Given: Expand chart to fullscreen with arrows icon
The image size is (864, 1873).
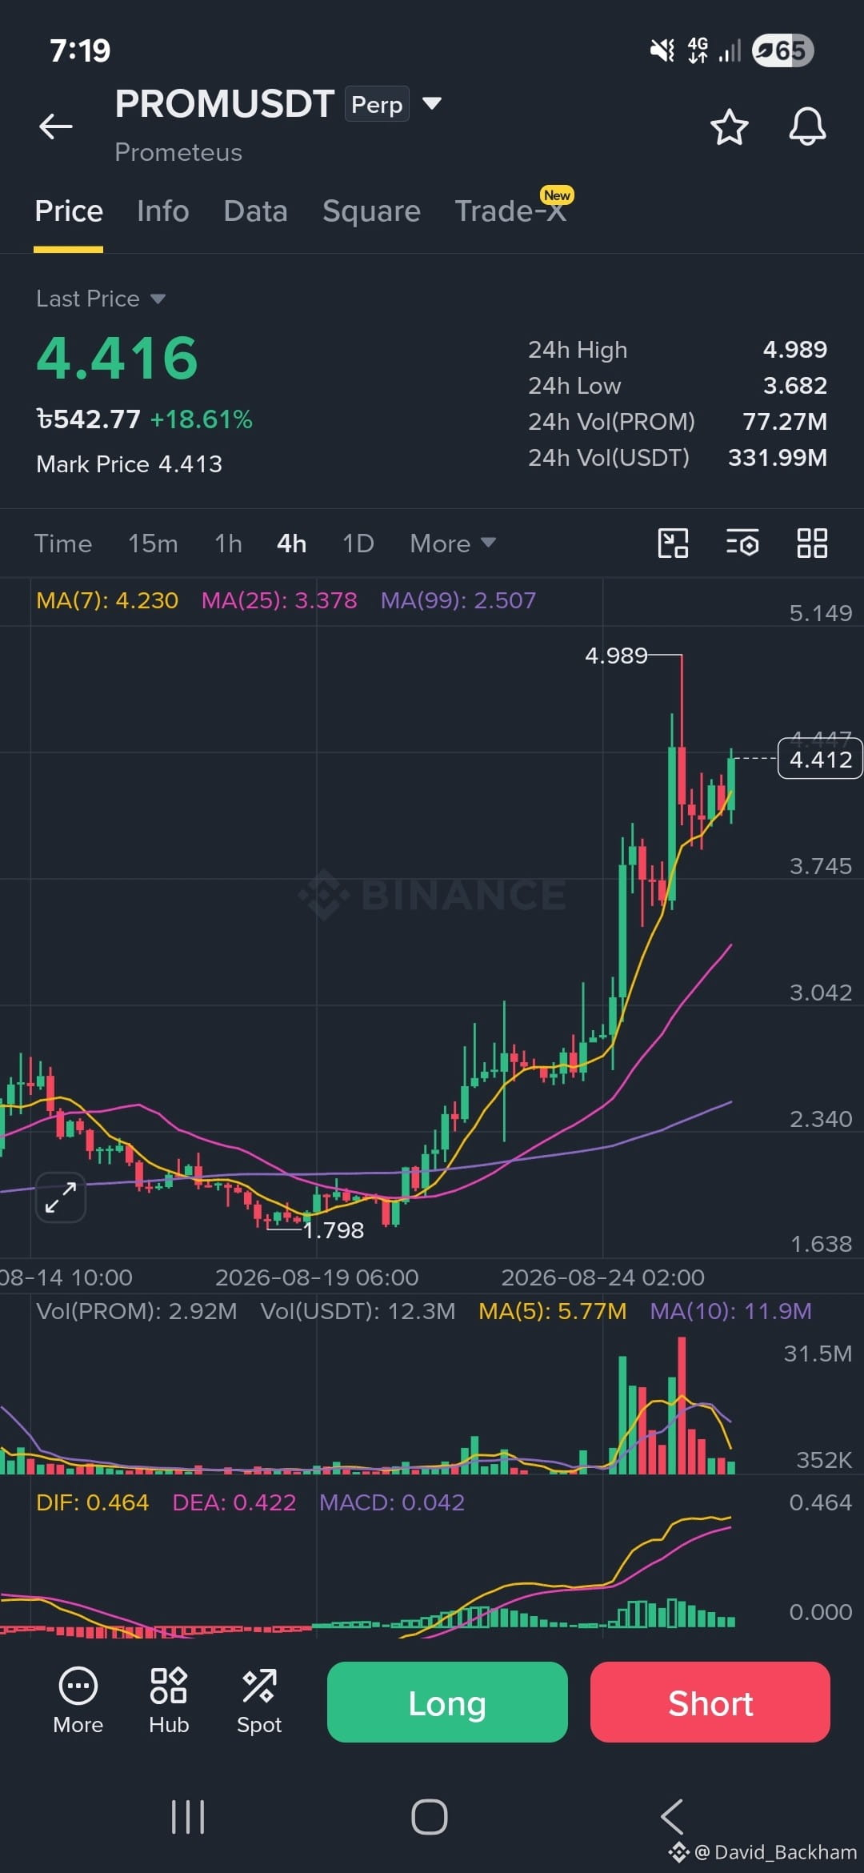Looking at the screenshot, I should click(61, 1197).
